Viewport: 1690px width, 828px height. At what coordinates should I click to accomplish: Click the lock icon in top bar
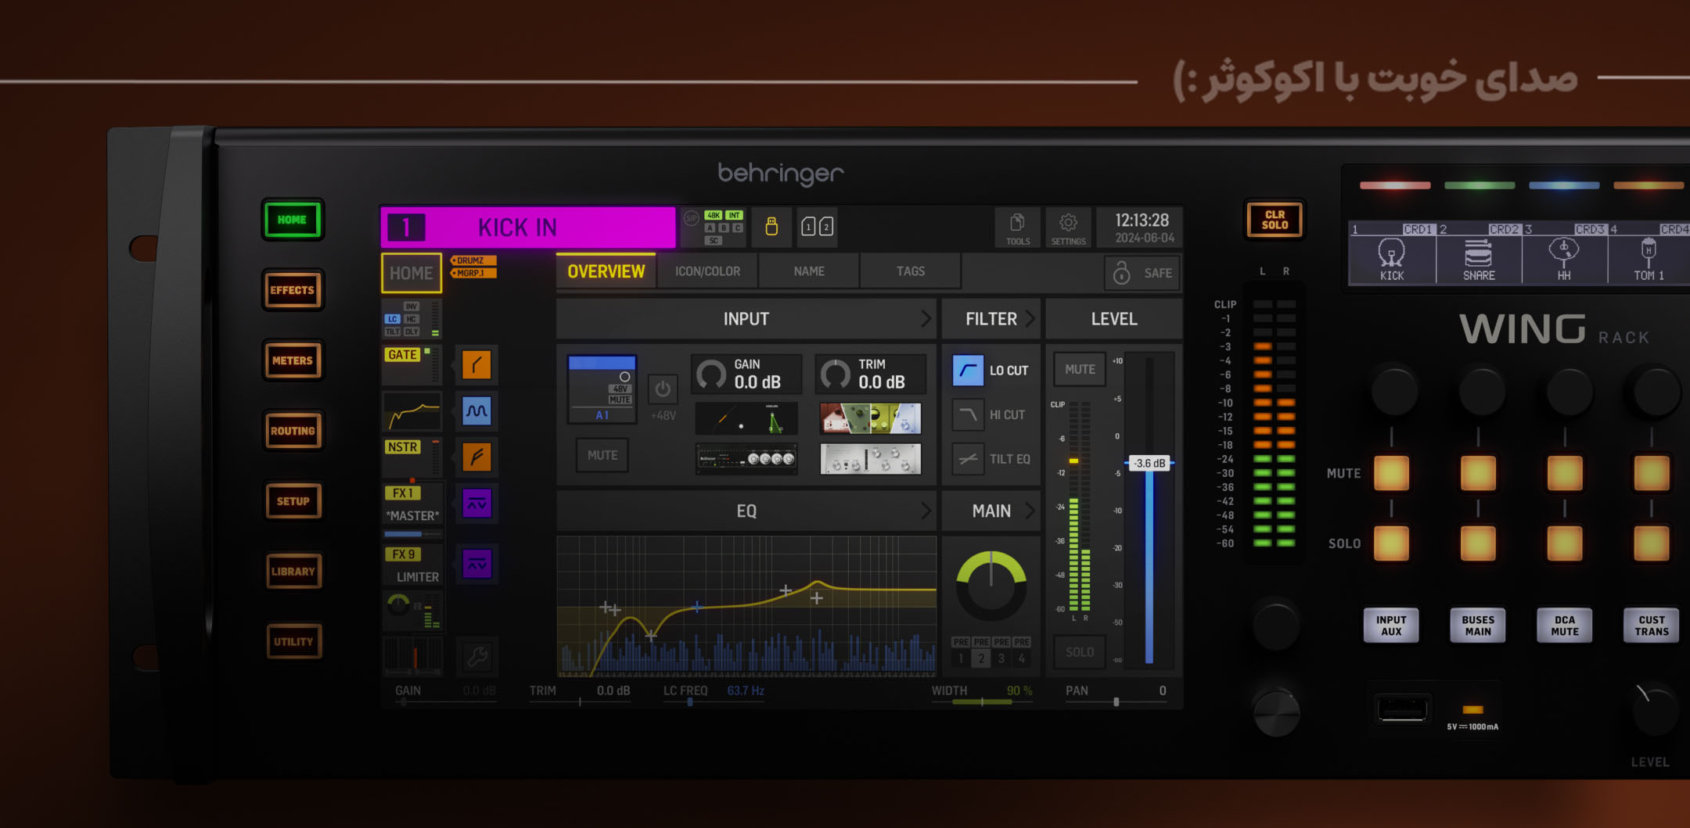[x=771, y=227]
